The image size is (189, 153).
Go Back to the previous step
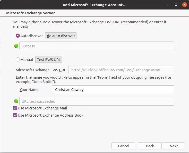[150, 146]
